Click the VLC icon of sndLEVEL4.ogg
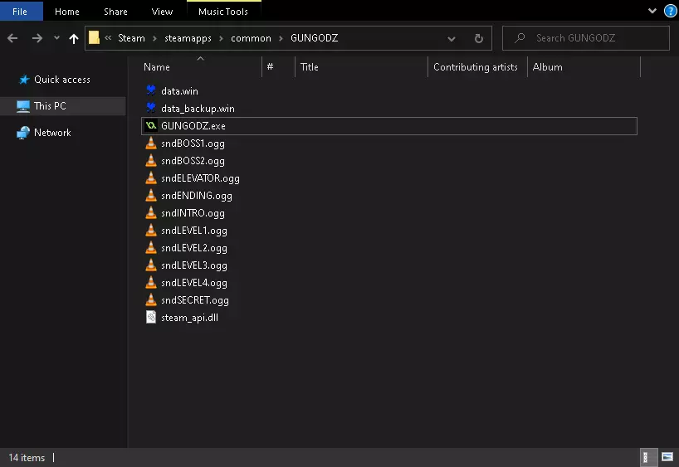Viewport: 679px width, 467px height. pos(151,282)
